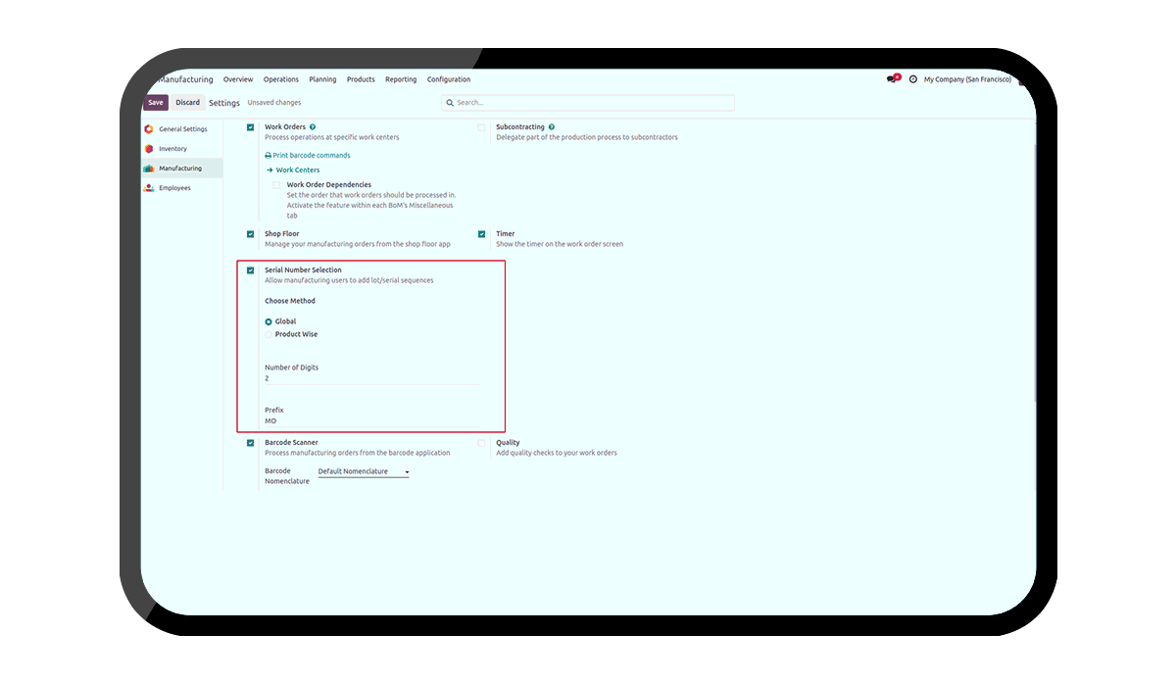Open the Reporting menu
The width and height of the screenshot is (1176, 683).
point(401,79)
